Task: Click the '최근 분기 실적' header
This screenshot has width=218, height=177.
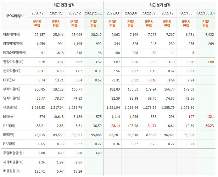Action: [160, 5]
